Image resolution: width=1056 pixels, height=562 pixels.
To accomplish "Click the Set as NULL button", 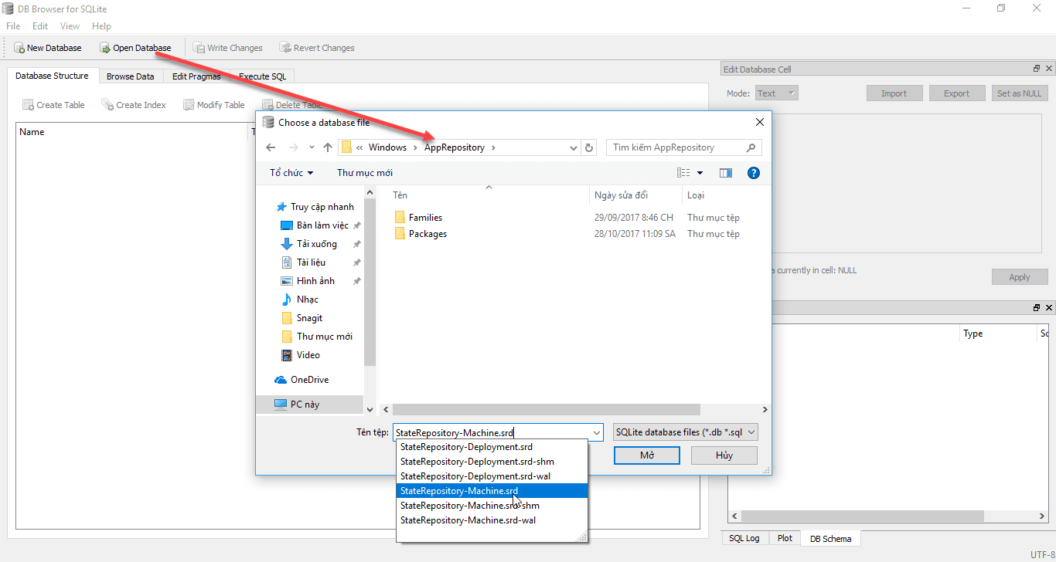I will pos(1020,93).
